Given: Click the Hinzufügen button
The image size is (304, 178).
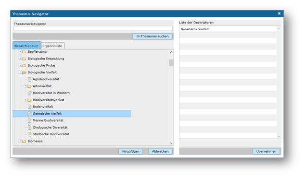Looking at the screenshot, I should pyautogui.click(x=131, y=151).
